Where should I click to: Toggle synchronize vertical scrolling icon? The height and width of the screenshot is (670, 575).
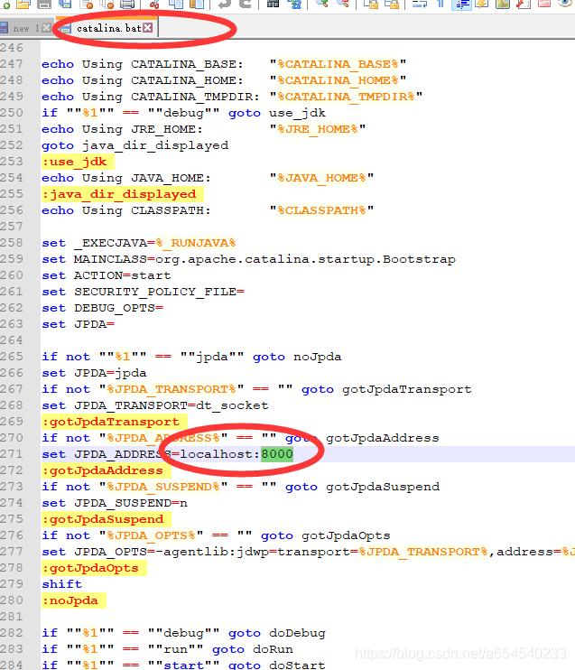[371, 5]
